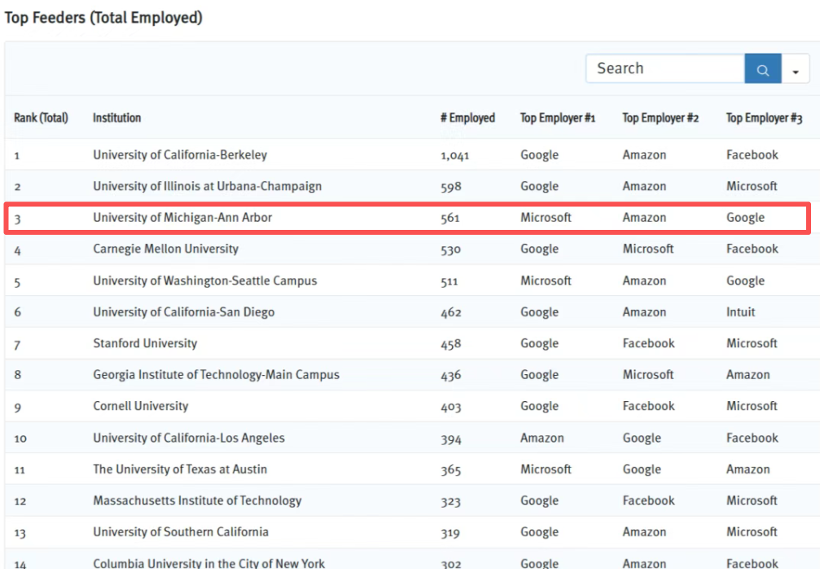Click Top Employer #3 column header
The width and height of the screenshot is (820, 569).
click(x=764, y=118)
